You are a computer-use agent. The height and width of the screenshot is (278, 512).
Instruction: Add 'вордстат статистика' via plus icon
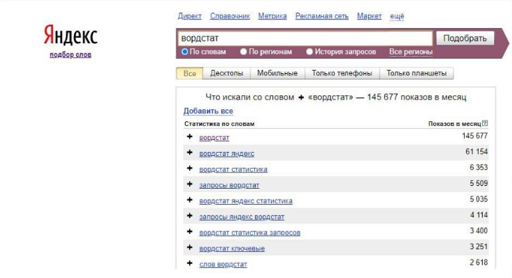coord(189,168)
